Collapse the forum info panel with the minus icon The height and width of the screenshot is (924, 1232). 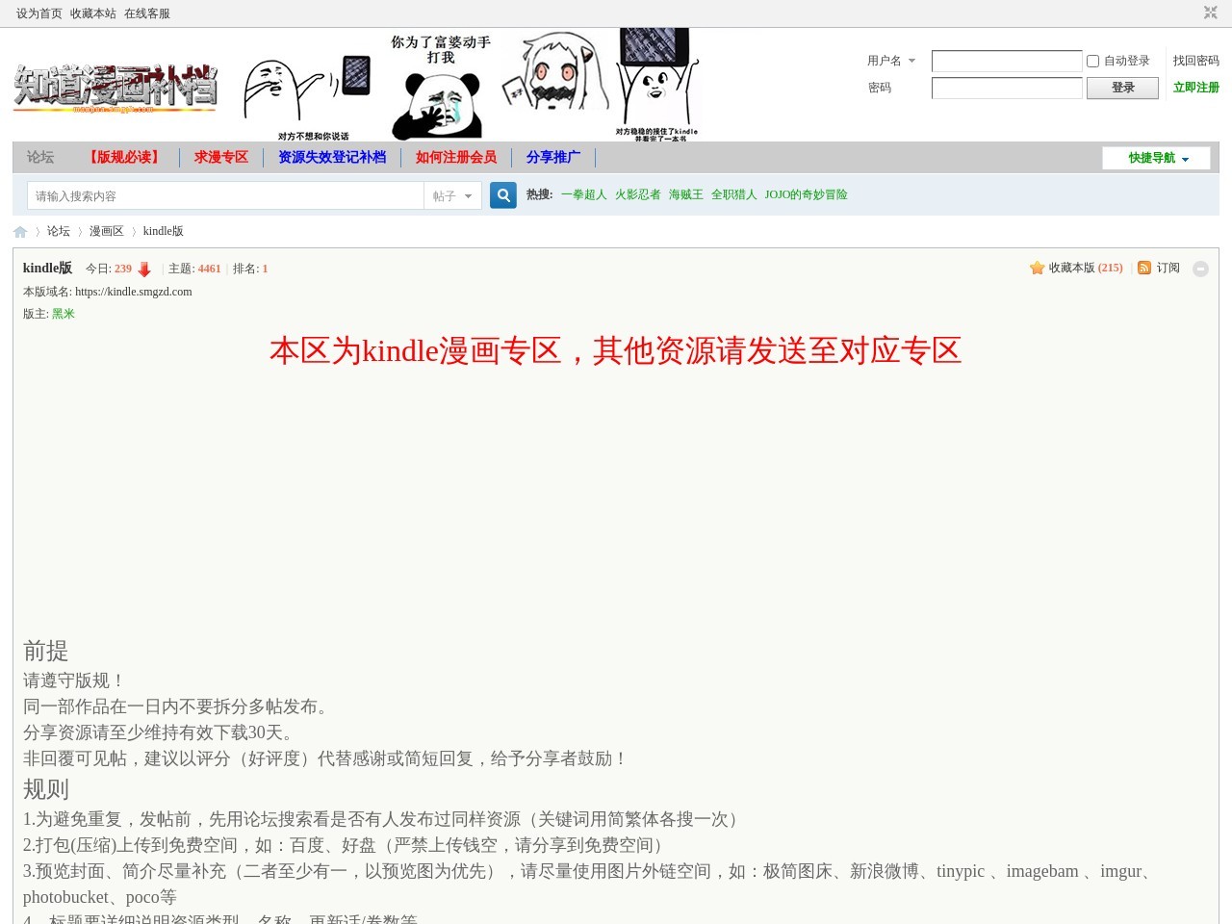[1200, 269]
